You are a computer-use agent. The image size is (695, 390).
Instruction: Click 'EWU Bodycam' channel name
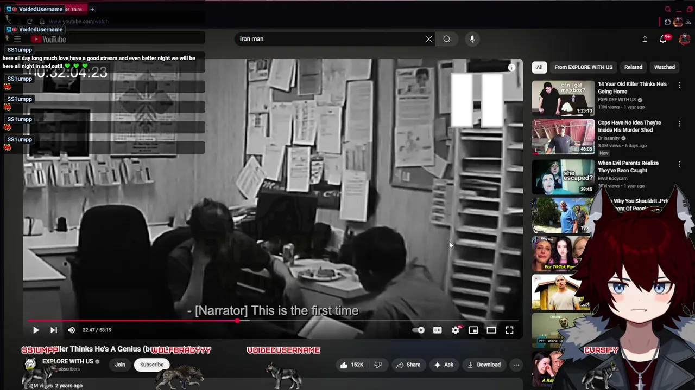click(612, 178)
